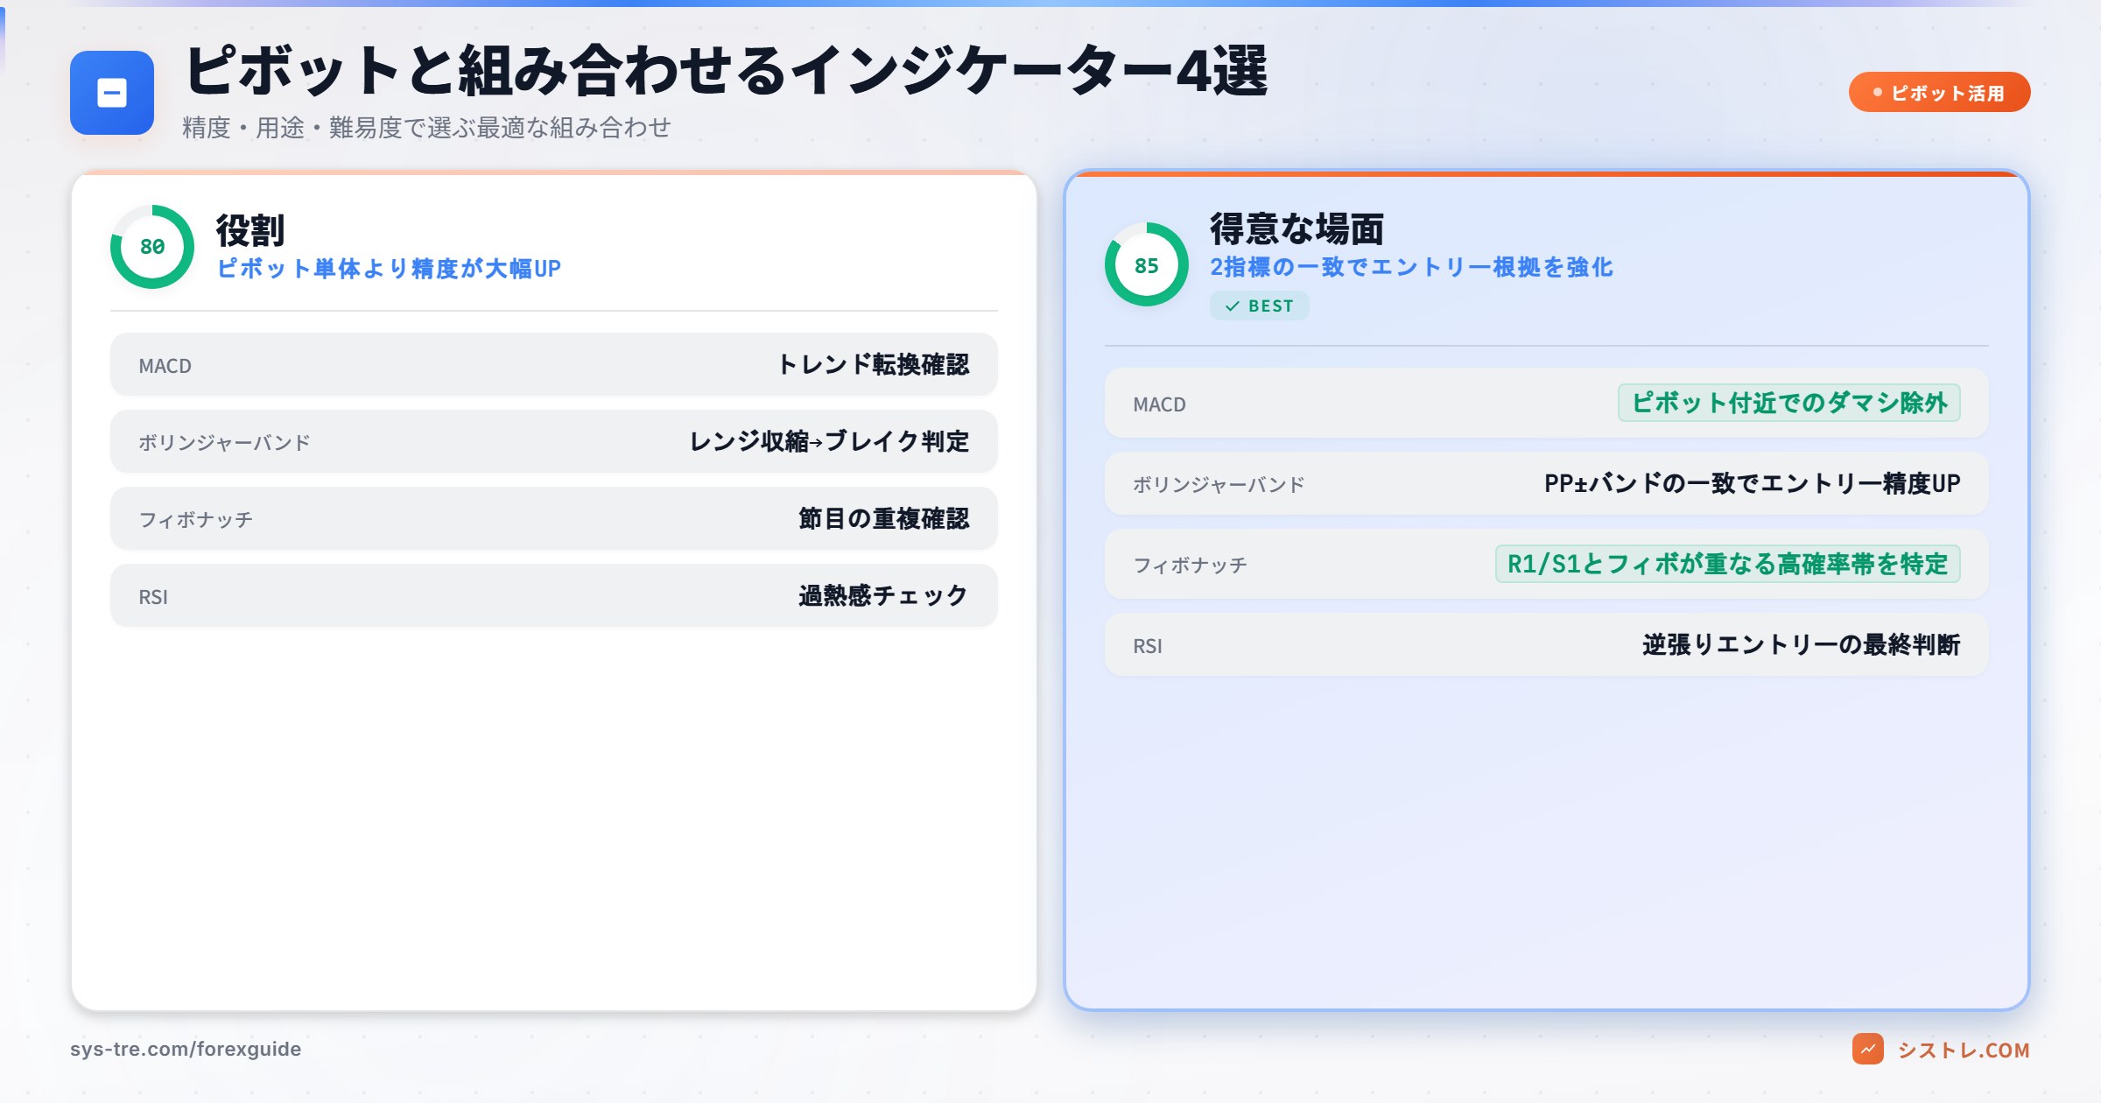Click the BEST checkmark badge
This screenshot has height=1103, width=2101.
coord(1259,306)
